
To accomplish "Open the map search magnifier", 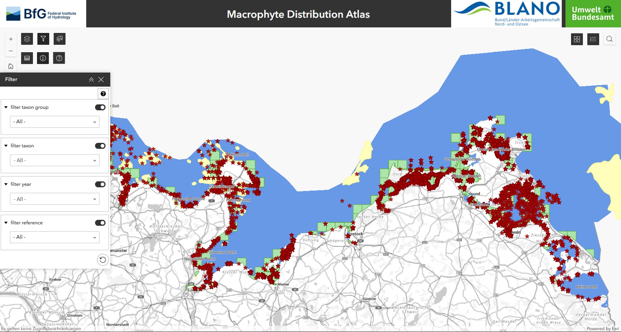I will (609, 39).
